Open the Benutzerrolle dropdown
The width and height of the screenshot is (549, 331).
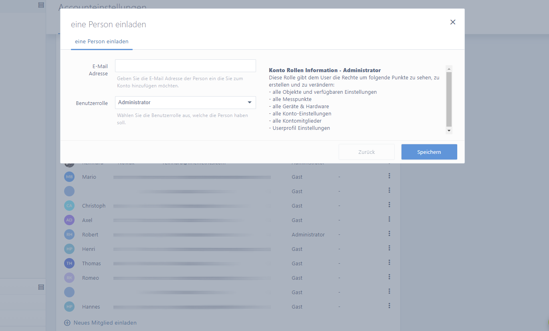[x=185, y=103]
